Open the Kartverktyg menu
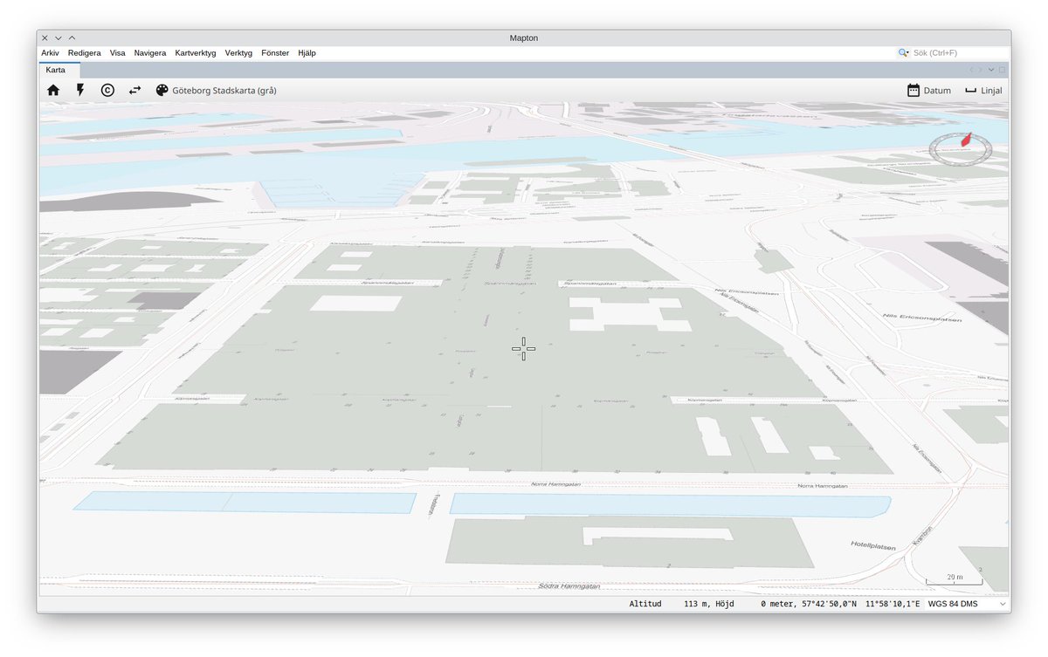This screenshot has width=1048, height=657. (196, 52)
